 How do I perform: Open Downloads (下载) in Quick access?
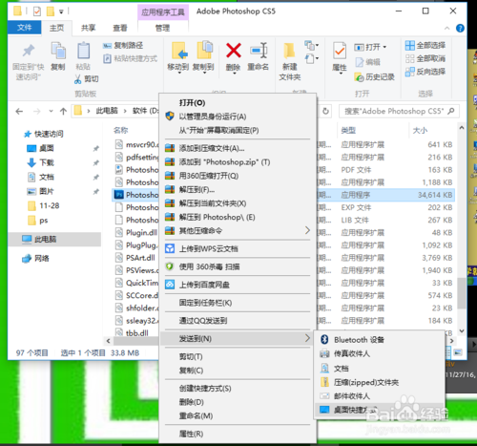[x=47, y=162]
